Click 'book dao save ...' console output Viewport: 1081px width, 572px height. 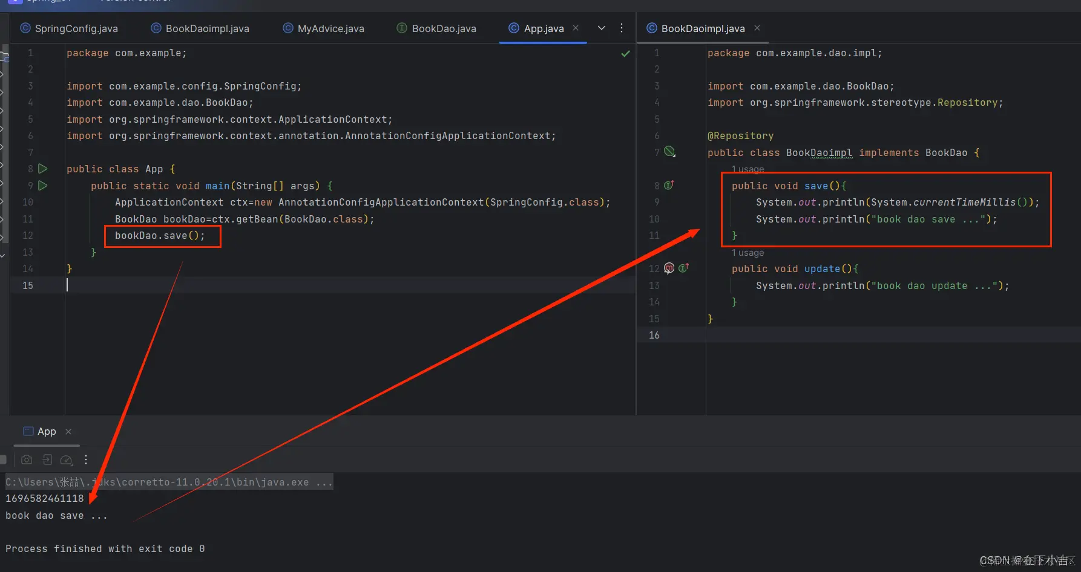coord(57,516)
